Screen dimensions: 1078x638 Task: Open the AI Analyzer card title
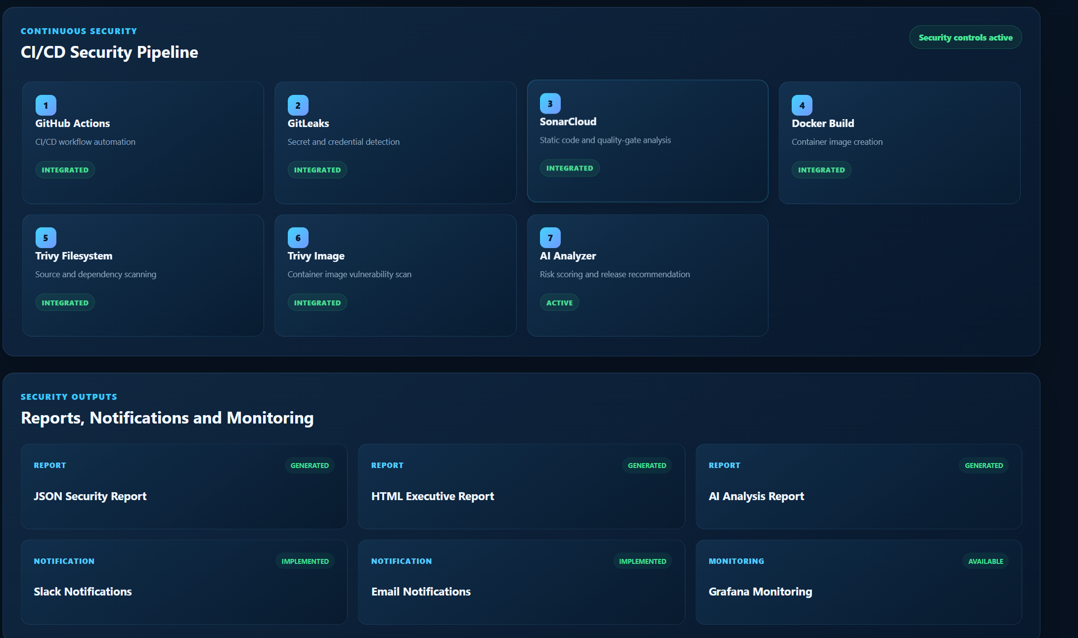568,256
